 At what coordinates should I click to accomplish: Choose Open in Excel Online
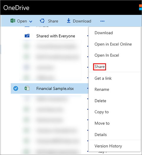coord(113,44)
